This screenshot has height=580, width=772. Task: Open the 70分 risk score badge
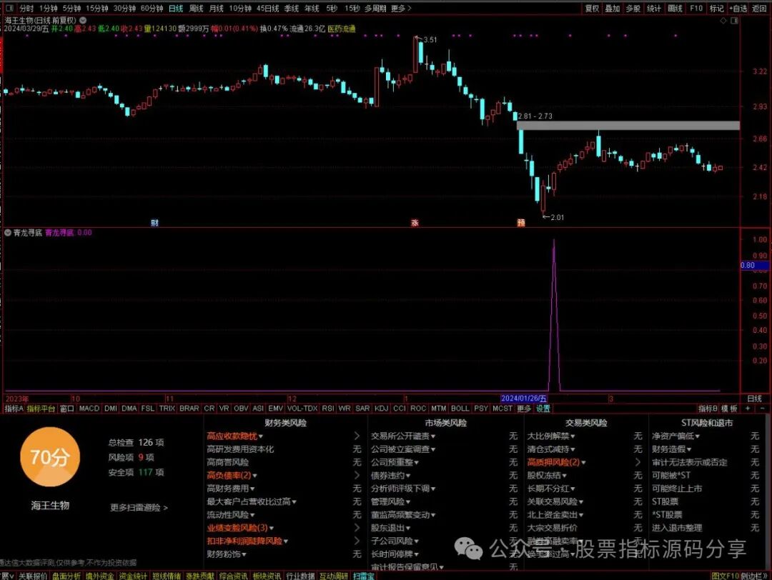tap(50, 457)
